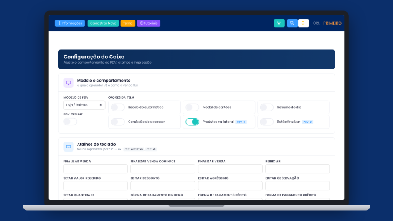Open the shopping cart icon button
Screen dimensions: 393x221
tap(279, 23)
